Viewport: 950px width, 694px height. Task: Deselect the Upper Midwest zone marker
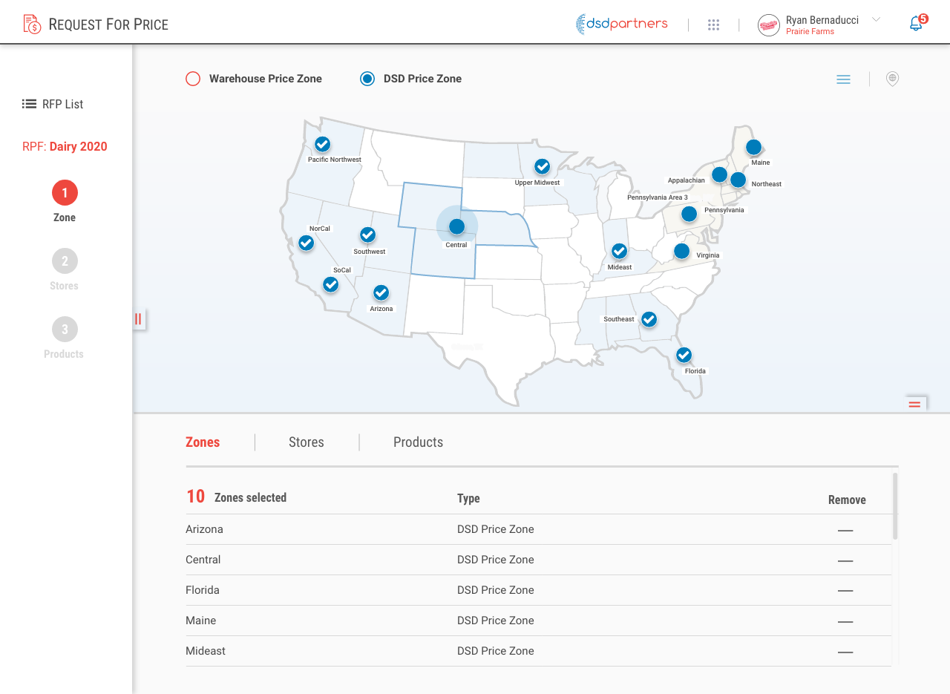(x=543, y=166)
